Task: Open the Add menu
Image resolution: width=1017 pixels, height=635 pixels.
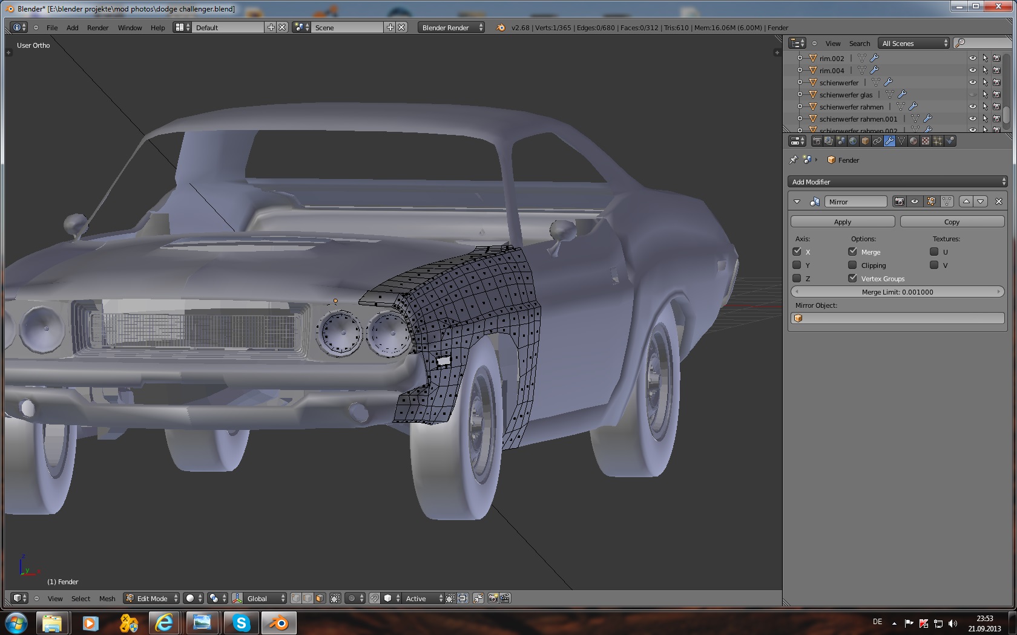Action: 72,27
